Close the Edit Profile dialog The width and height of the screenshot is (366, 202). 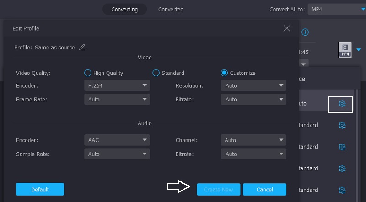pyautogui.click(x=287, y=28)
